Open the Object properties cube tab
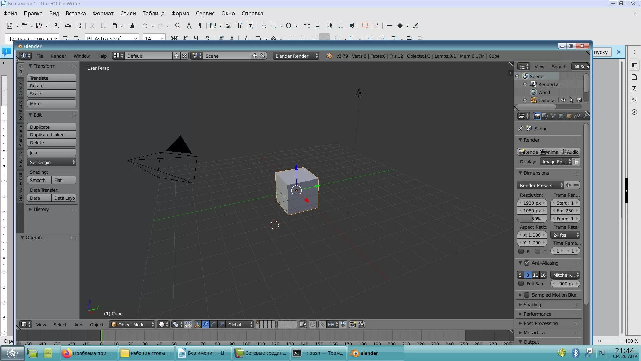This screenshot has height=361, width=641. [x=569, y=116]
